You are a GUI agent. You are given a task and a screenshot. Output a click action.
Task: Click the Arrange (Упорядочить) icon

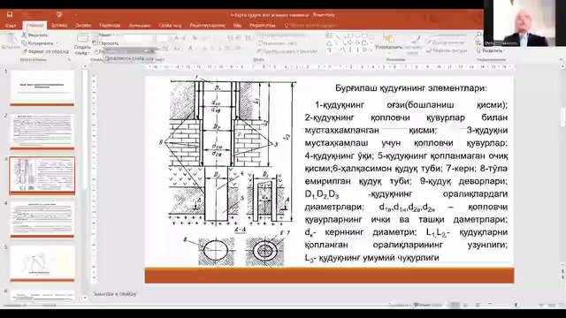coord(388,39)
